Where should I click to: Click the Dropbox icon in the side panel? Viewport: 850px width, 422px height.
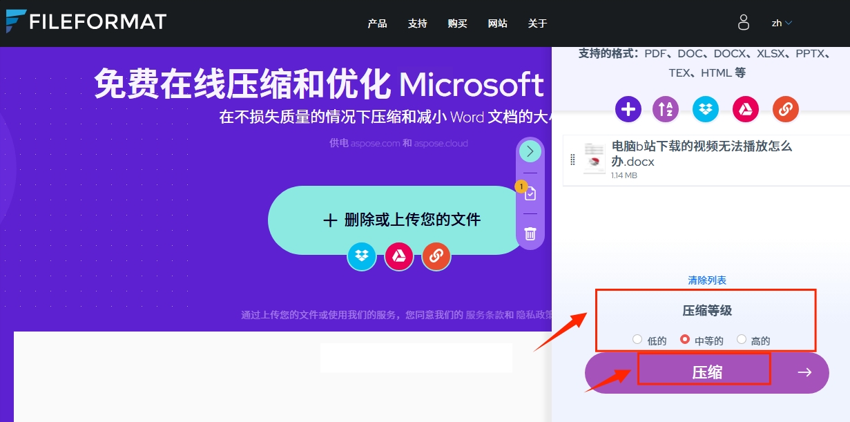[706, 108]
